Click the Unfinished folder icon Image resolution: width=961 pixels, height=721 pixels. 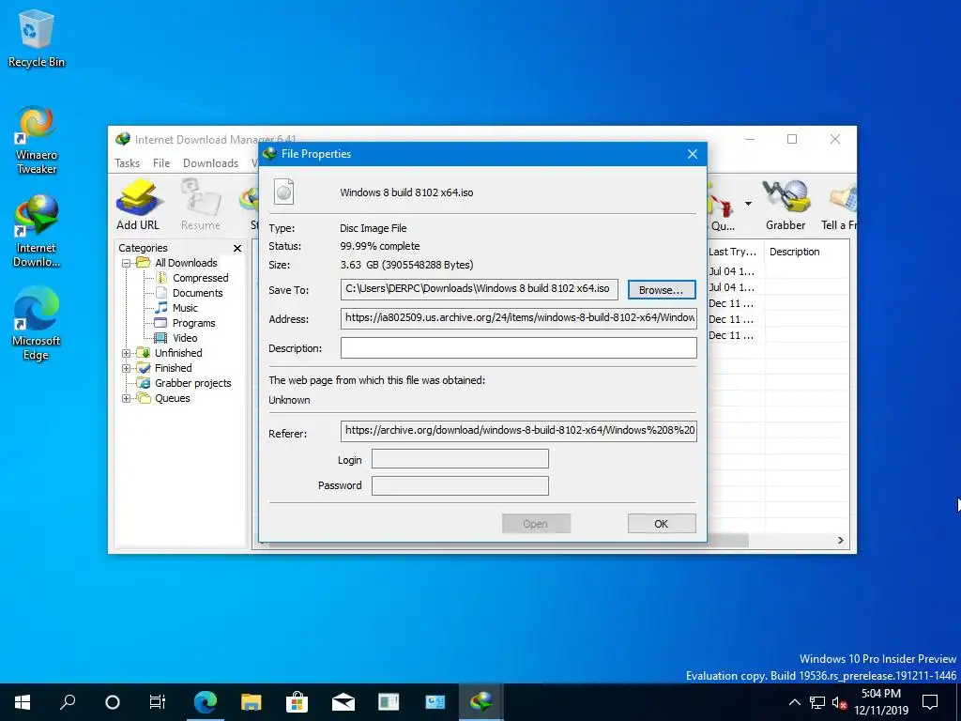pos(144,353)
